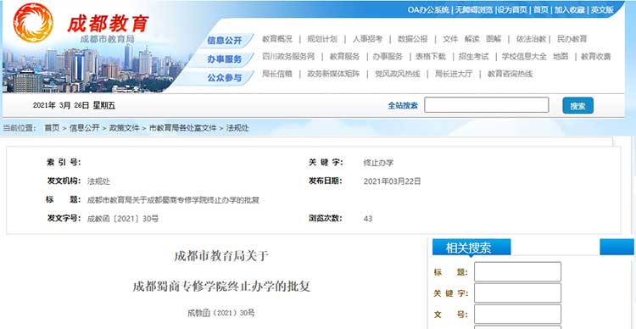
Task: Click the 成都教育 sun logo icon
Action: [33, 23]
